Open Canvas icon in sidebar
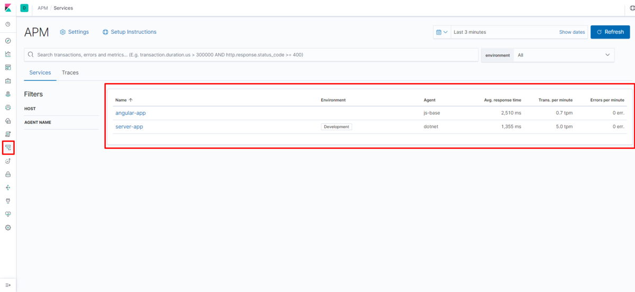This screenshot has width=635, height=292. (8, 81)
